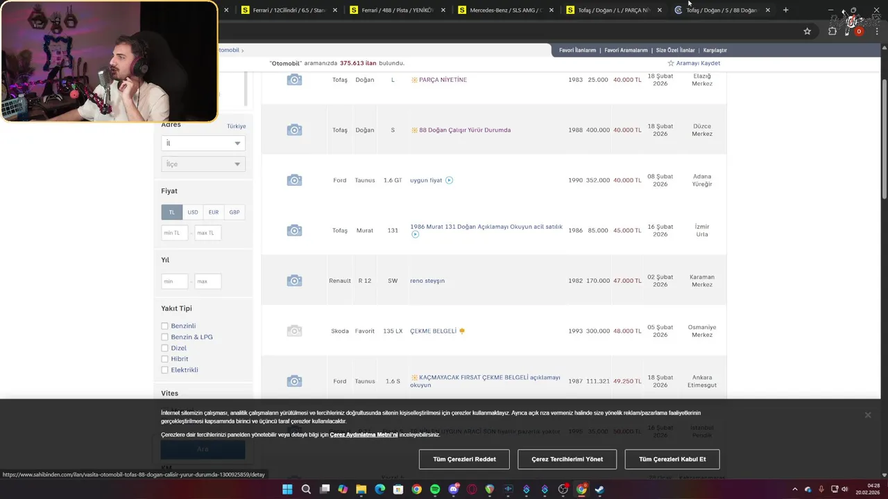Open camera thumbnail for Ford Taunus 1.6 S
Viewport: 888px width, 499px height.
pos(294,381)
